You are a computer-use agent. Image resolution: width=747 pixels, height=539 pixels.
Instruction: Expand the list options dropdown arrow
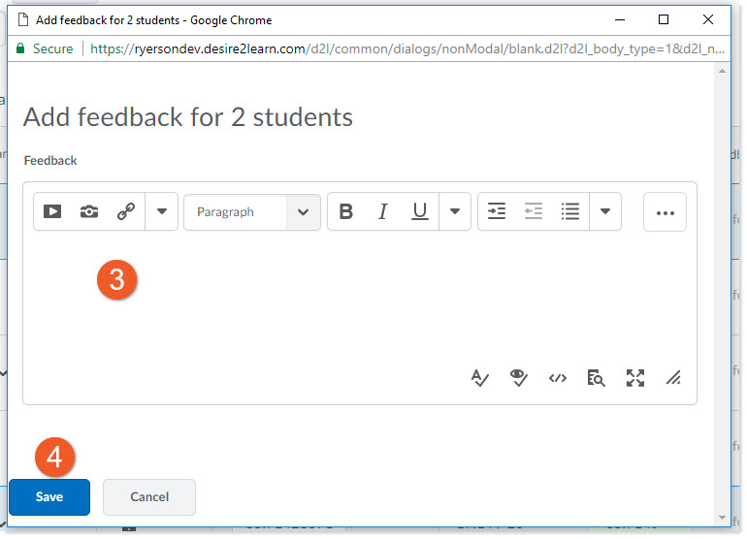tap(605, 211)
